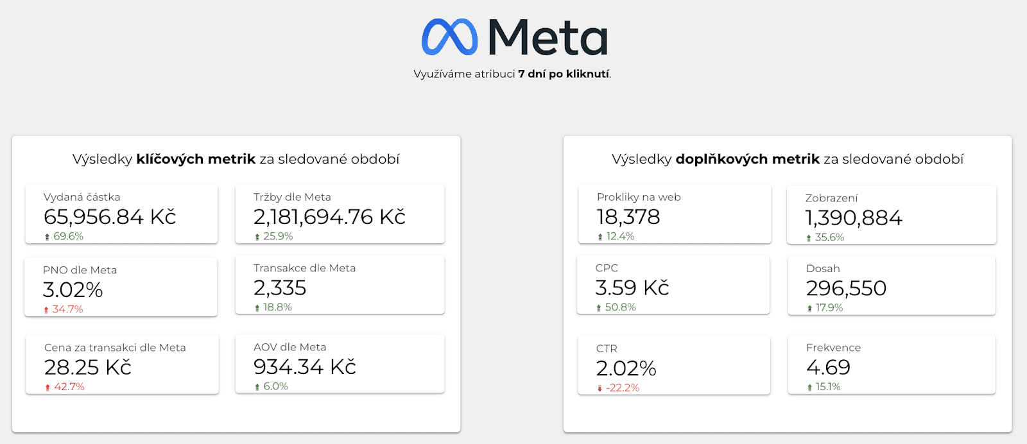The width and height of the screenshot is (1027, 444).
Task: Click the Meta infinity logo icon
Action: click(x=450, y=37)
